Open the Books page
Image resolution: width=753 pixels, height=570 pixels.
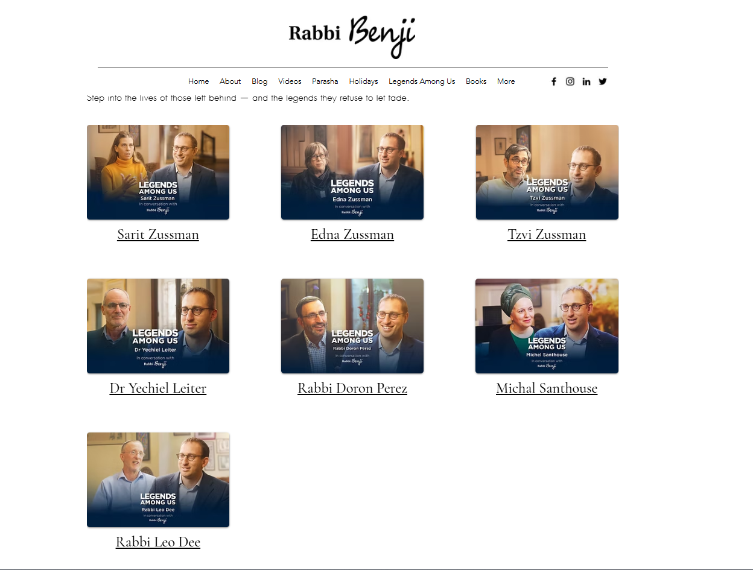coord(476,81)
